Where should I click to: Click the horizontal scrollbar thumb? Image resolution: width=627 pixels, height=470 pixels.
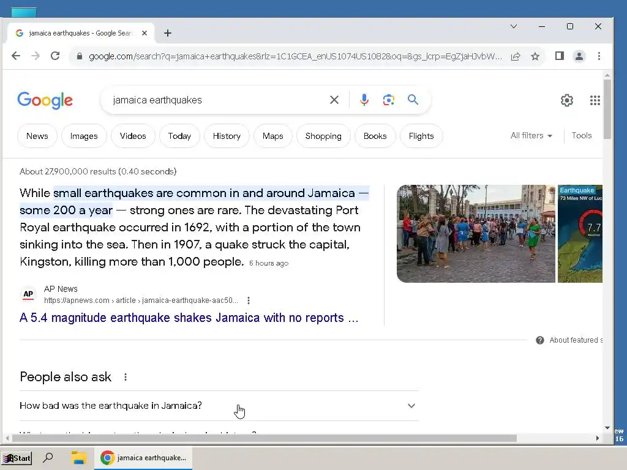[x=265, y=438]
